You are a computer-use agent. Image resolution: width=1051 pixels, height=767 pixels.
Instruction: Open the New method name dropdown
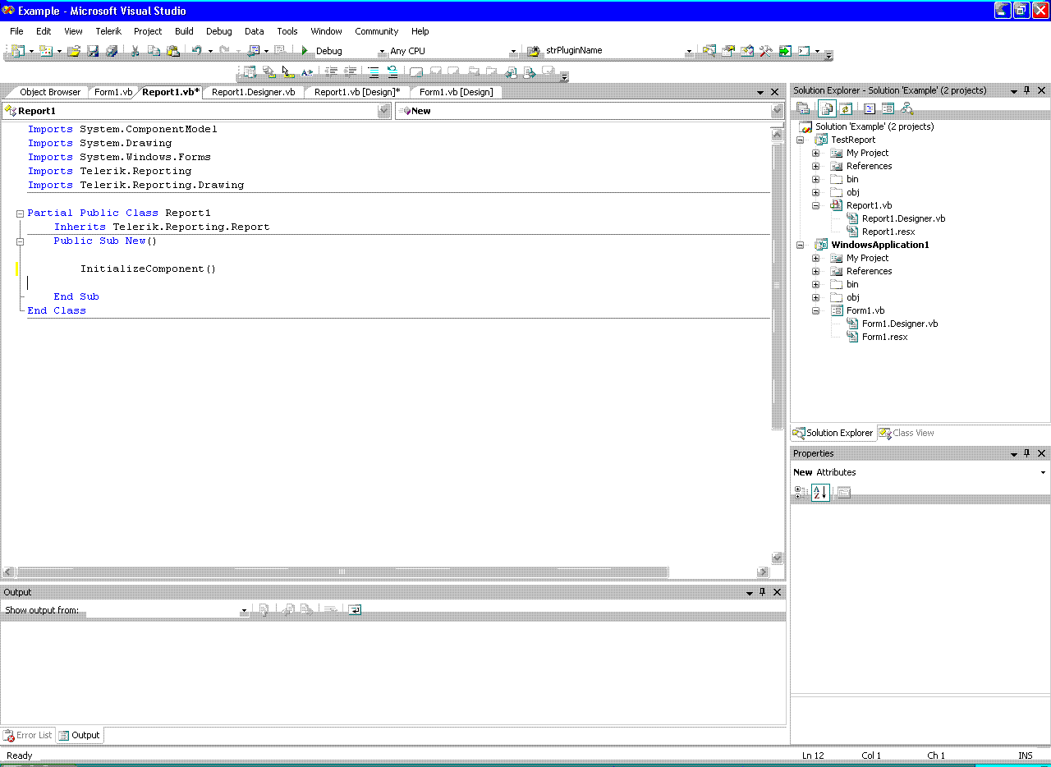point(777,111)
